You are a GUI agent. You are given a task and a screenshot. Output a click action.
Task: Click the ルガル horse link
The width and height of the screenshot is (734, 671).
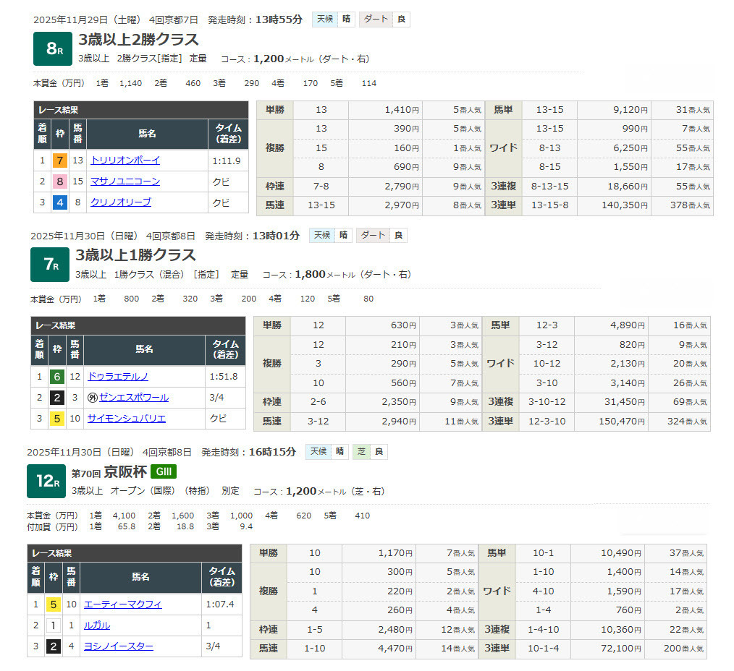pos(97,625)
